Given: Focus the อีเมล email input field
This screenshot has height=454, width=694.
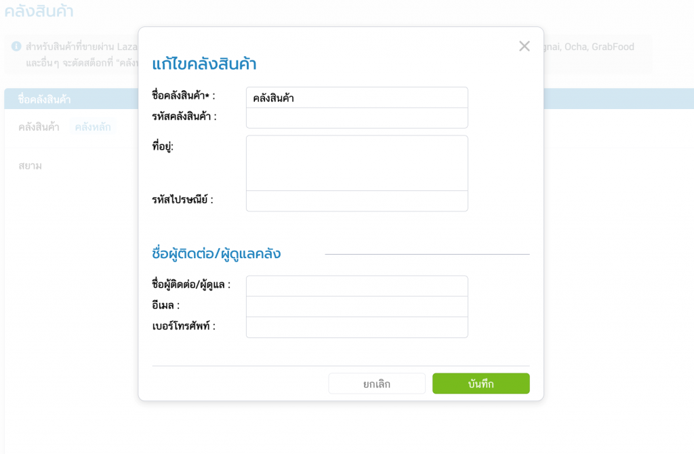Looking at the screenshot, I should click(x=356, y=306).
